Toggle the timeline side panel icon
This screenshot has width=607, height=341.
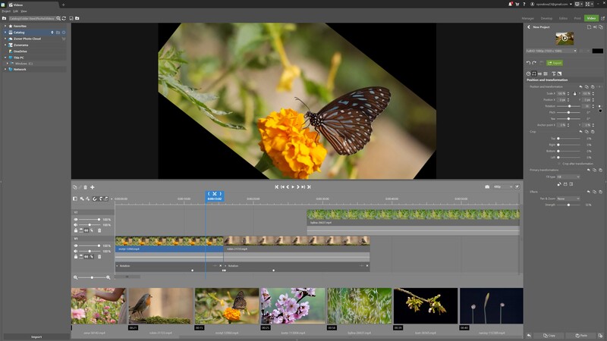click(x=75, y=199)
